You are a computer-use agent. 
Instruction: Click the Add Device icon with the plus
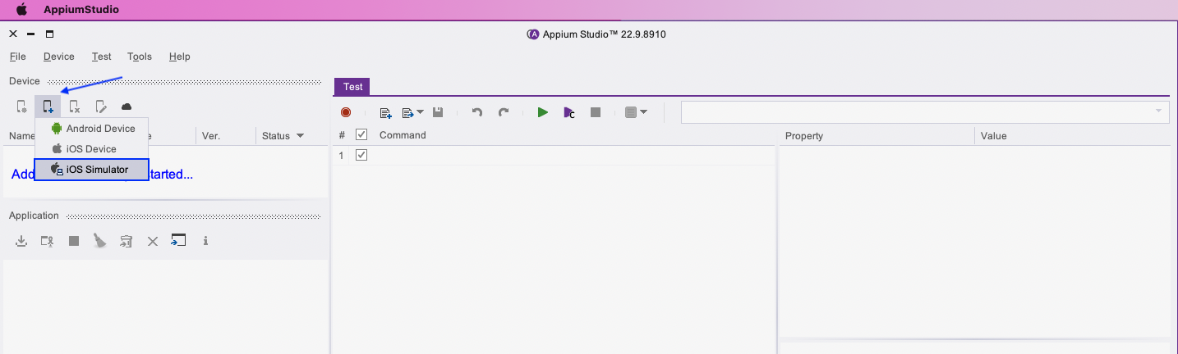pyautogui.click(x=48, y=107)
